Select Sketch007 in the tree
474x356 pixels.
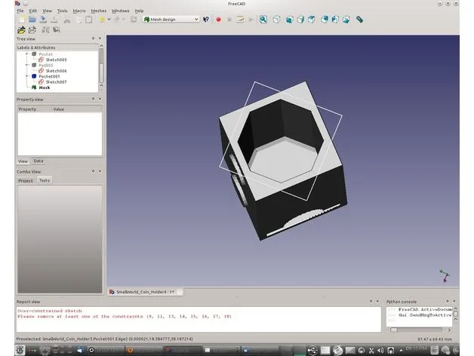click(56, 82)
